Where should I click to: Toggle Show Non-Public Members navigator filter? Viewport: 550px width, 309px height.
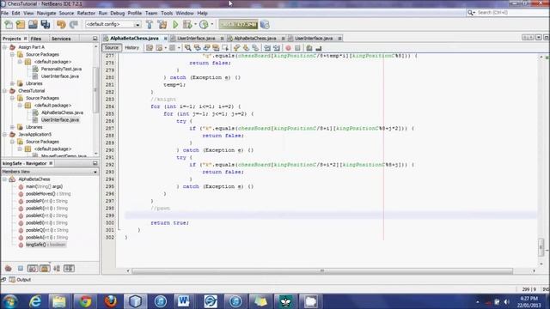45,269
